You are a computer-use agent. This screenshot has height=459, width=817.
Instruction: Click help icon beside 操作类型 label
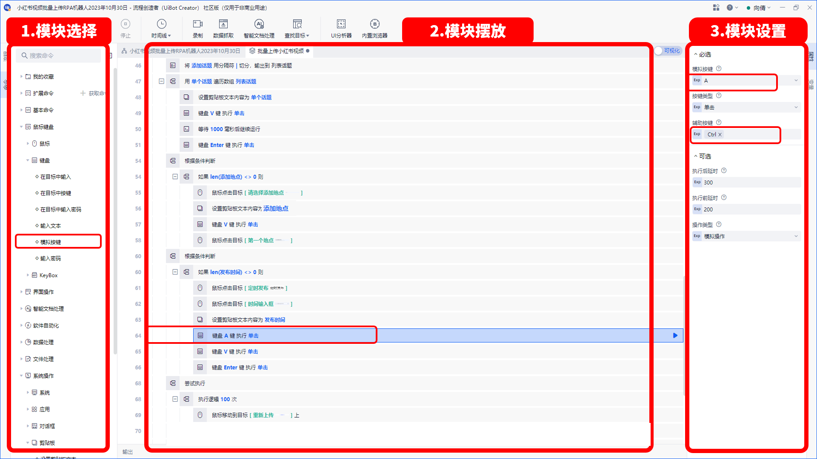[x=719, y=224]
